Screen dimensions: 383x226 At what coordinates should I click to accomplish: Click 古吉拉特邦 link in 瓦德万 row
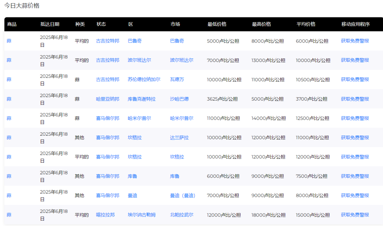coord(107,80)
